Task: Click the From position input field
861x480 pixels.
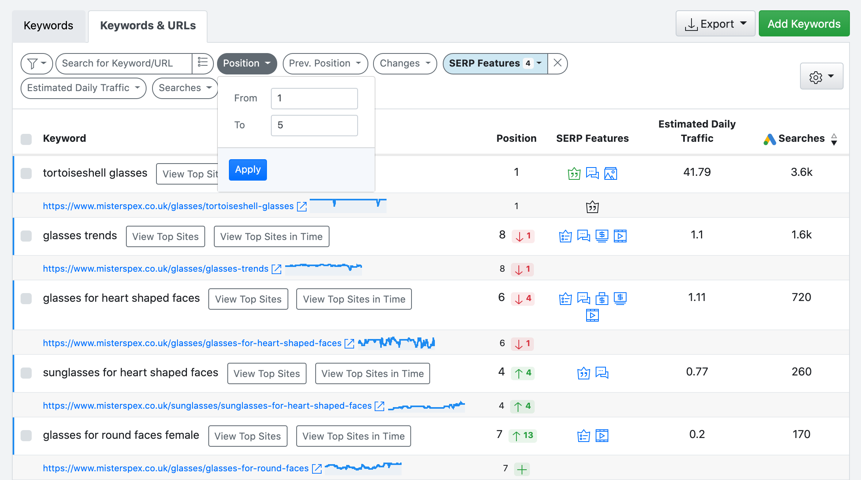Action: coord(314,98)
